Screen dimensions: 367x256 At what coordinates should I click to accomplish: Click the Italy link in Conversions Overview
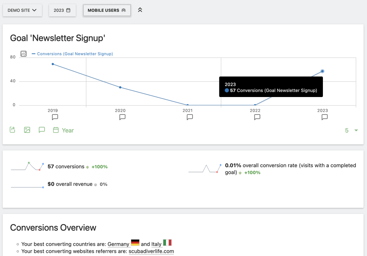157,244
